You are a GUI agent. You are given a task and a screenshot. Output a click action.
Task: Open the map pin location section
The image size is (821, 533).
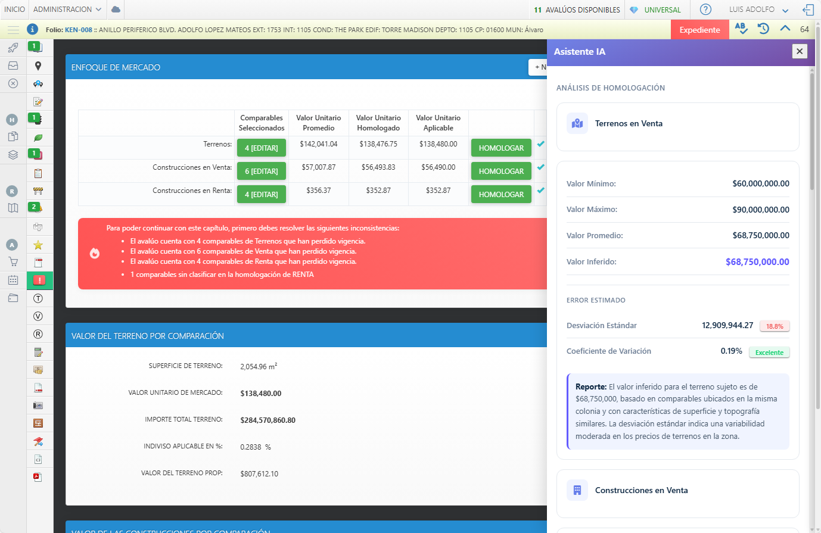tap(38, 66)
